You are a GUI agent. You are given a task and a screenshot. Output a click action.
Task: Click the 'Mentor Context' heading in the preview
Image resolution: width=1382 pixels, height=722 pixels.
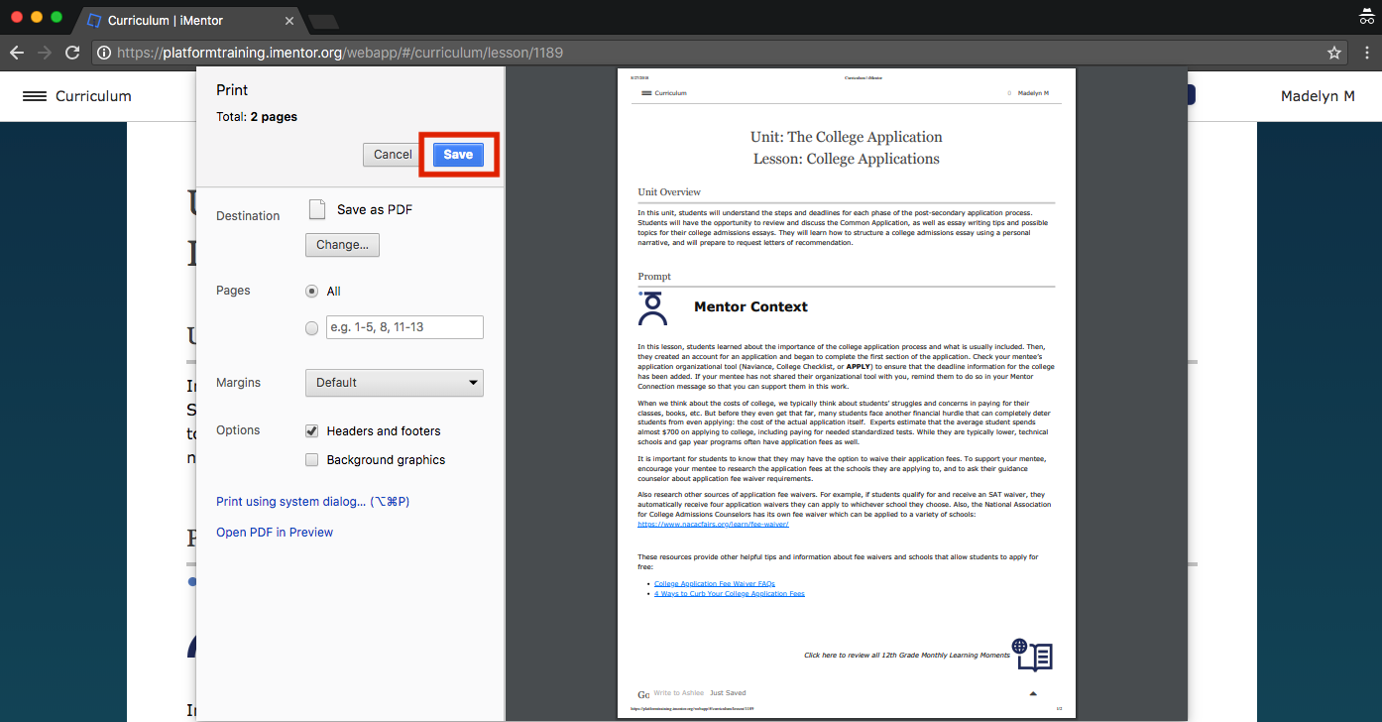click(750, 307)
